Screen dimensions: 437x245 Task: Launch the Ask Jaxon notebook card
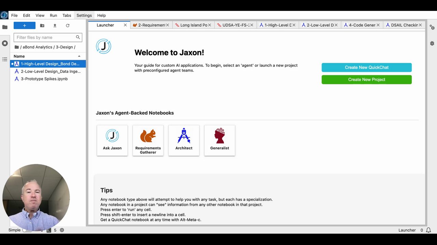(112, 141)
